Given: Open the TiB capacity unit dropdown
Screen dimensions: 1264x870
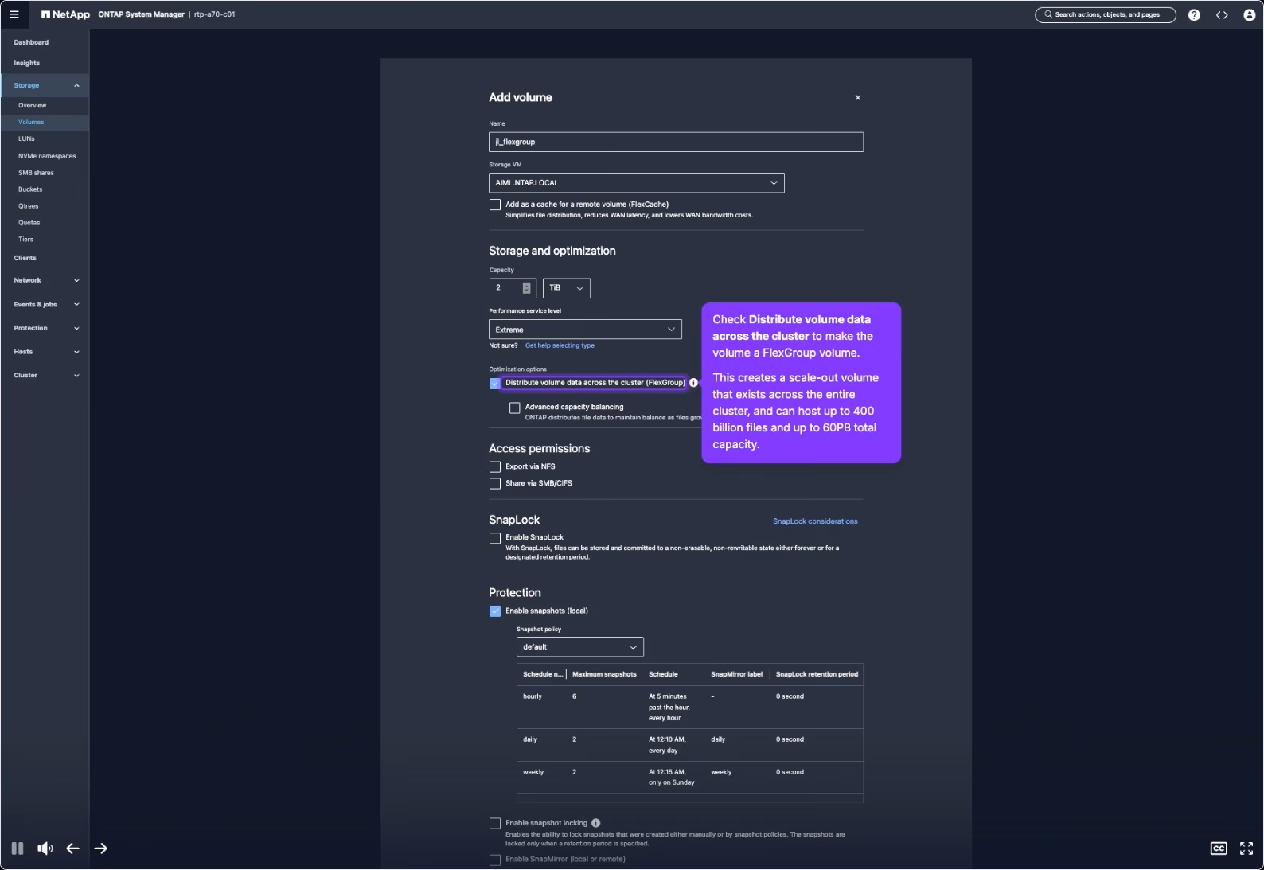Looking at the screenshot, I should (x=567, y=288).
